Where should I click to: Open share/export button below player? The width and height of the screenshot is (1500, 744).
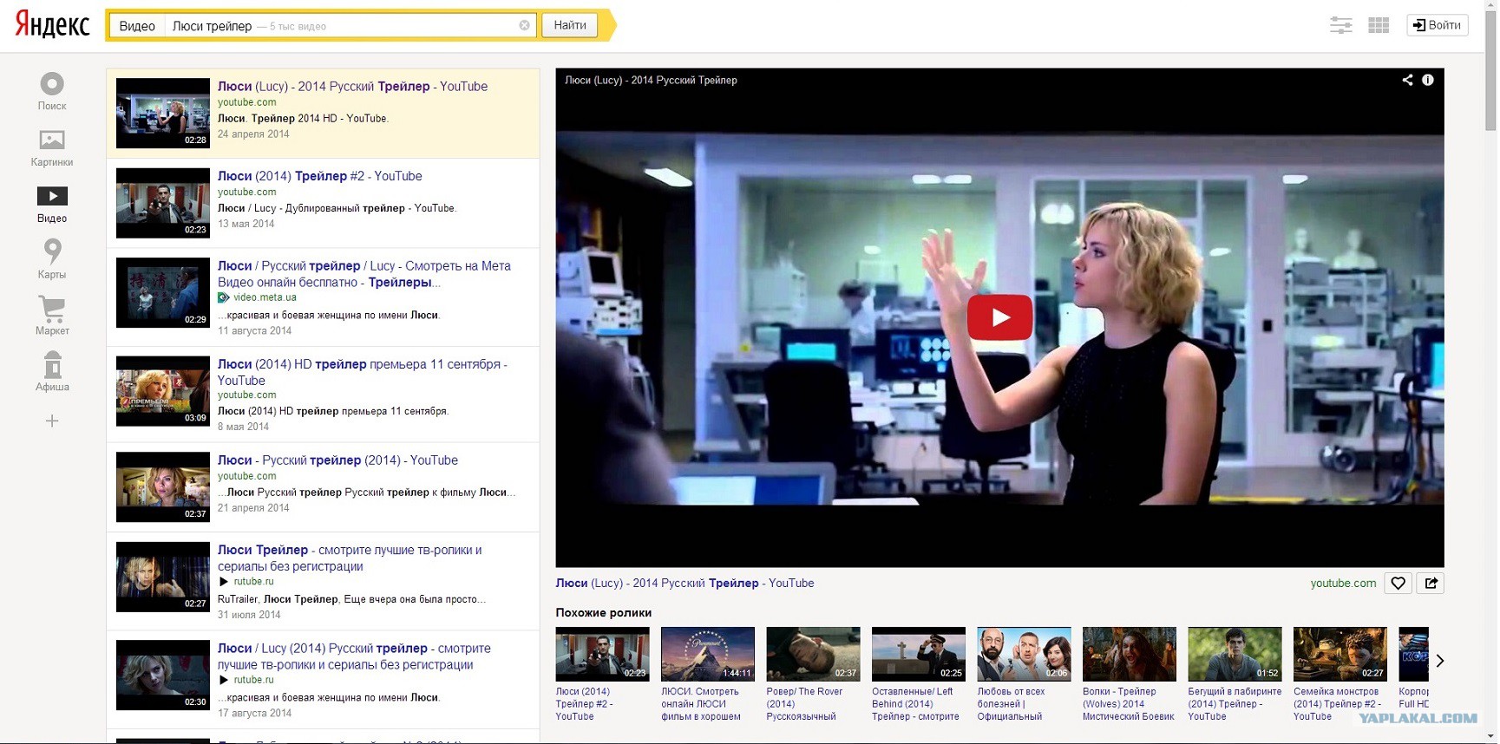point(1431,584)
